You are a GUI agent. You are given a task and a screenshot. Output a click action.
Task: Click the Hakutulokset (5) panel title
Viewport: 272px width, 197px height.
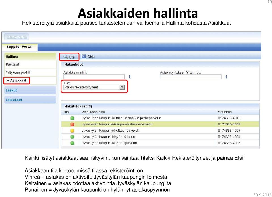pos(78,106)
